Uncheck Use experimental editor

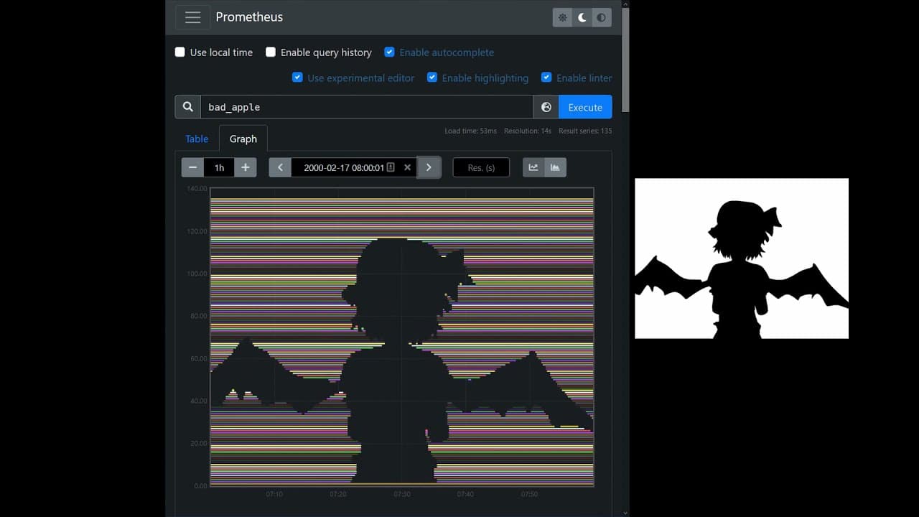[x=297, y=78]
